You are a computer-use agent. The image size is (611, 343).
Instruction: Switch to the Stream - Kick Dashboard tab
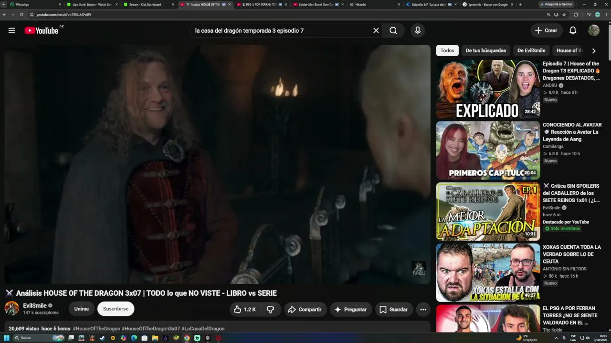pos(148,4)
